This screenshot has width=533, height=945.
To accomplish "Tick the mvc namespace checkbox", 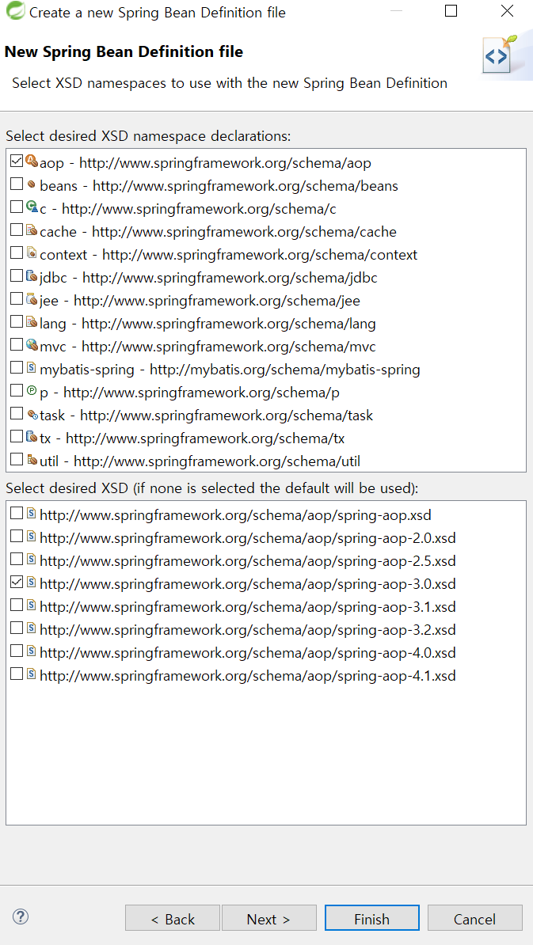I will click(x=17, y=345).
